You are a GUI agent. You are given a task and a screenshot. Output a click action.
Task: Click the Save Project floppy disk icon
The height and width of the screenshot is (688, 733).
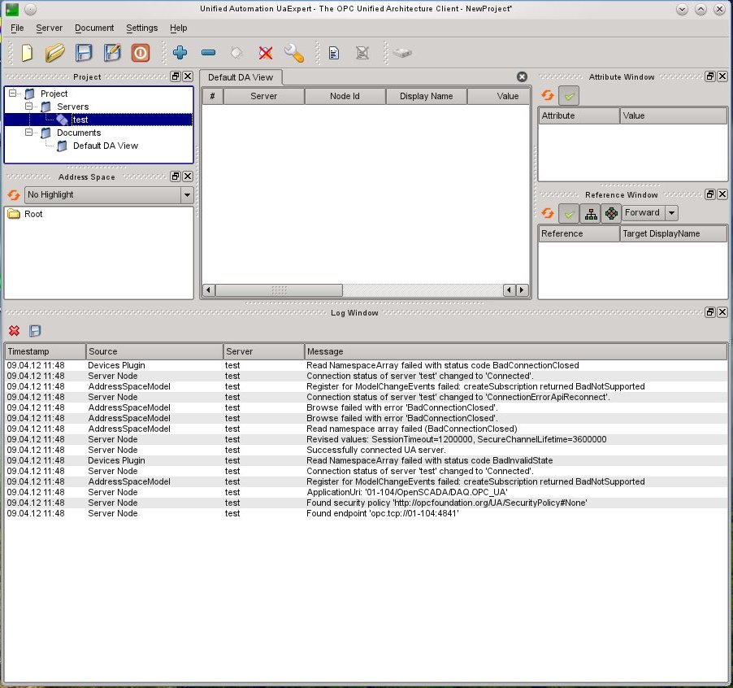(x=84, y=53)
